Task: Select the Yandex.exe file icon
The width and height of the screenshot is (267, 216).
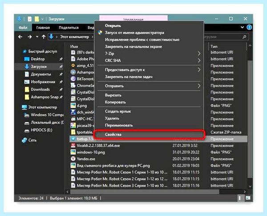Action: click(73, 159)
